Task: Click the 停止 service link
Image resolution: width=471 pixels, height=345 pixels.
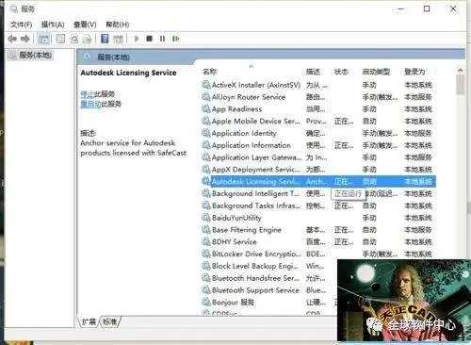Action: click(x=88, y=94)
